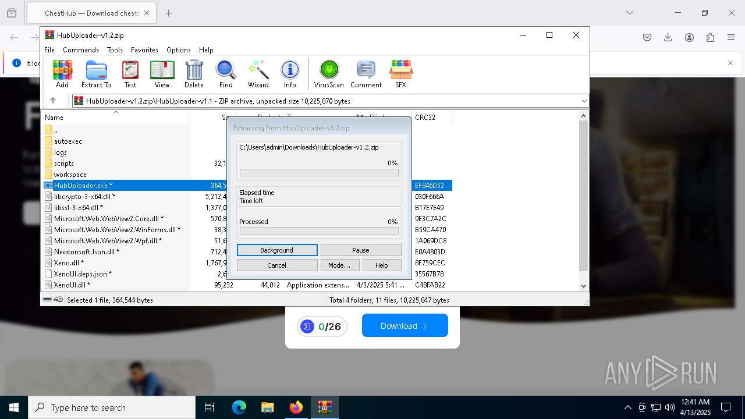This screenshot has height=419, width=745.
Task: Show archive Info
Action: pyautogui.click(x=290, y=74)
